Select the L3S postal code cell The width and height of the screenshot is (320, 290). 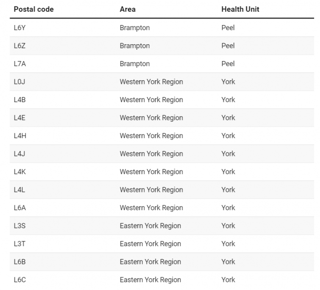[x=20, y=226]
